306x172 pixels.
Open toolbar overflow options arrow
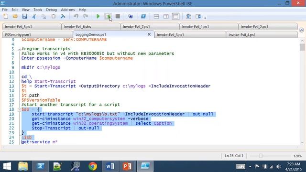pos(205,18)
